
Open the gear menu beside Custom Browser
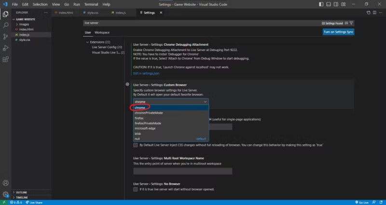127,84
